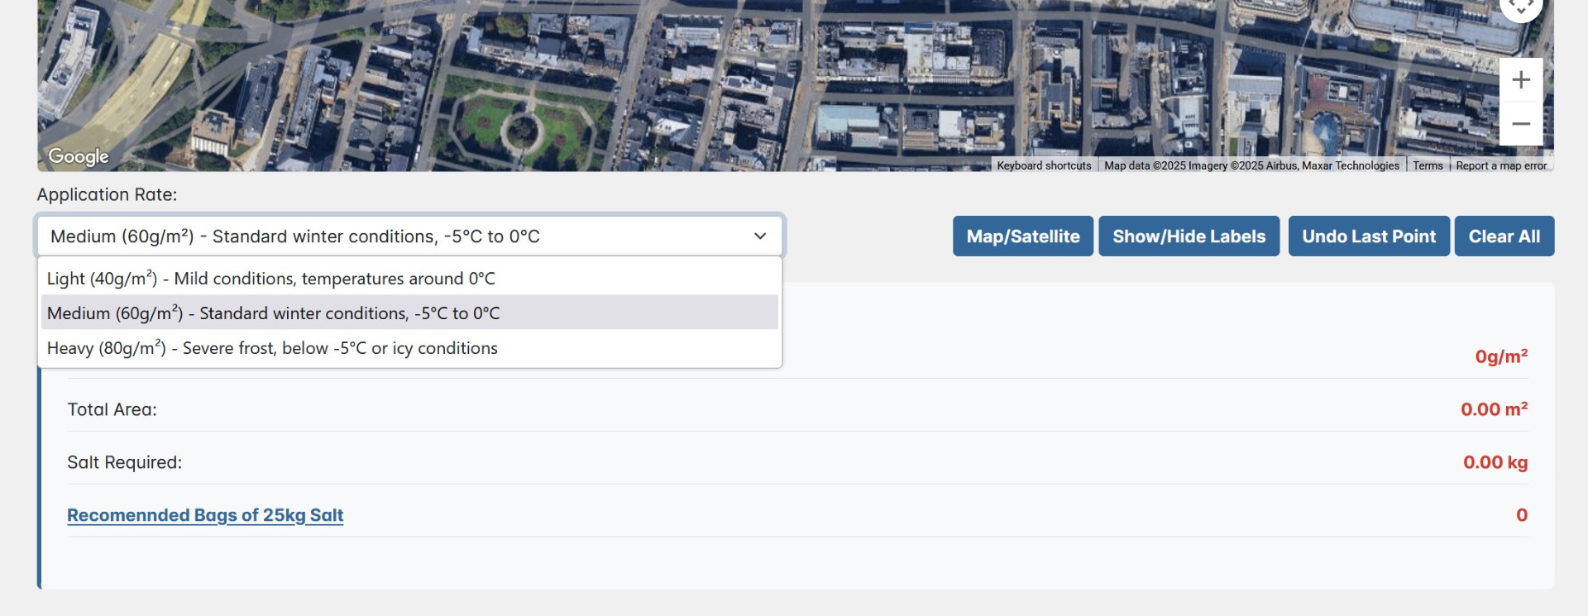This screenshot has height=616, width=1588.
Task: Click the Total Area 0.00 m² value
Action: point(1493,409)
